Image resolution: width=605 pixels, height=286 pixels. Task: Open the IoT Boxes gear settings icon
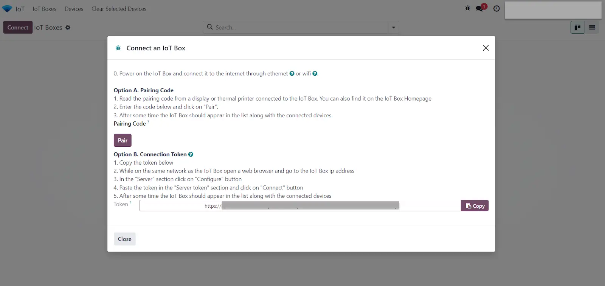(68, 27)
